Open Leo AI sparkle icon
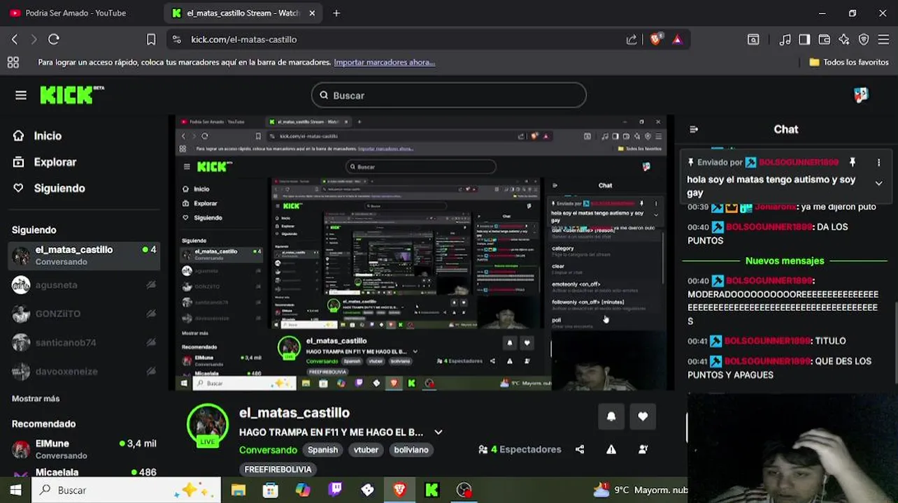The image size is (898, 503). (x=844, y=40)
